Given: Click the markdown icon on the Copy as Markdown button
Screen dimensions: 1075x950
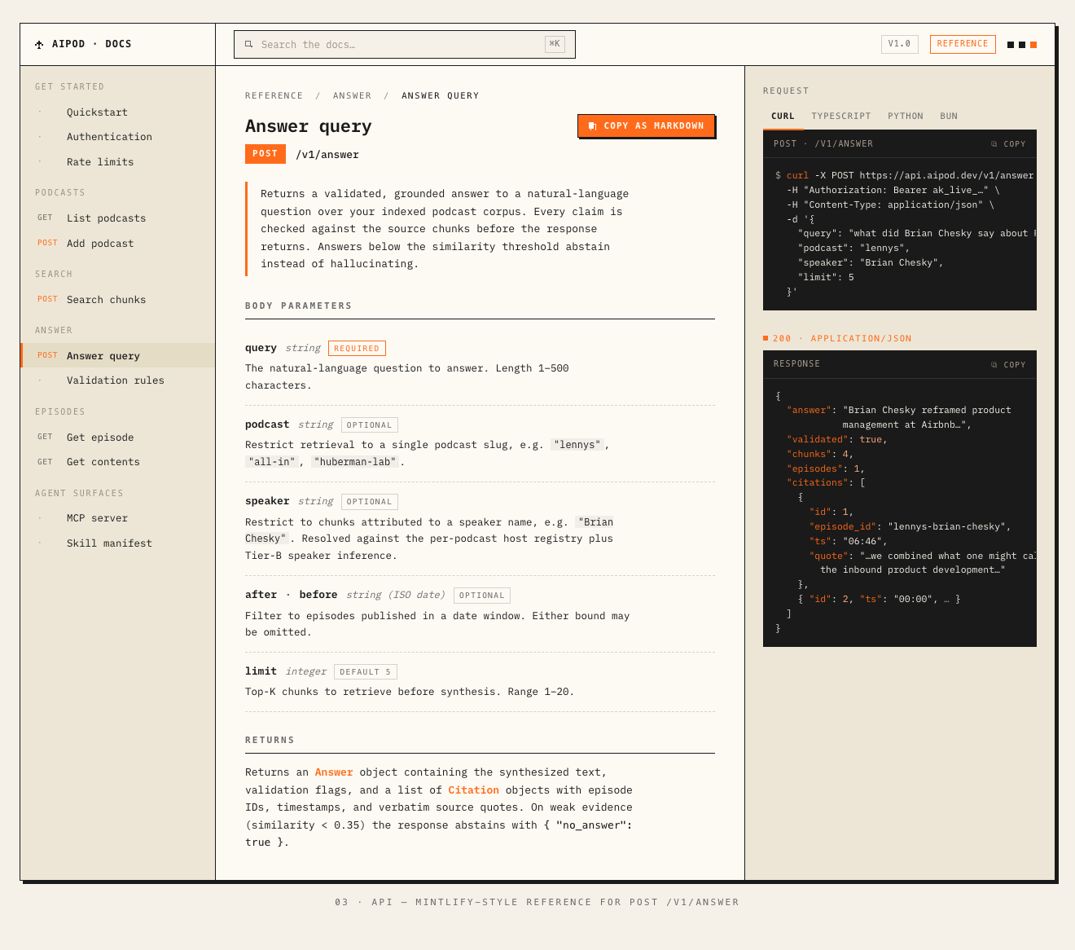Looking at the screenshot, I should [593, 126].
